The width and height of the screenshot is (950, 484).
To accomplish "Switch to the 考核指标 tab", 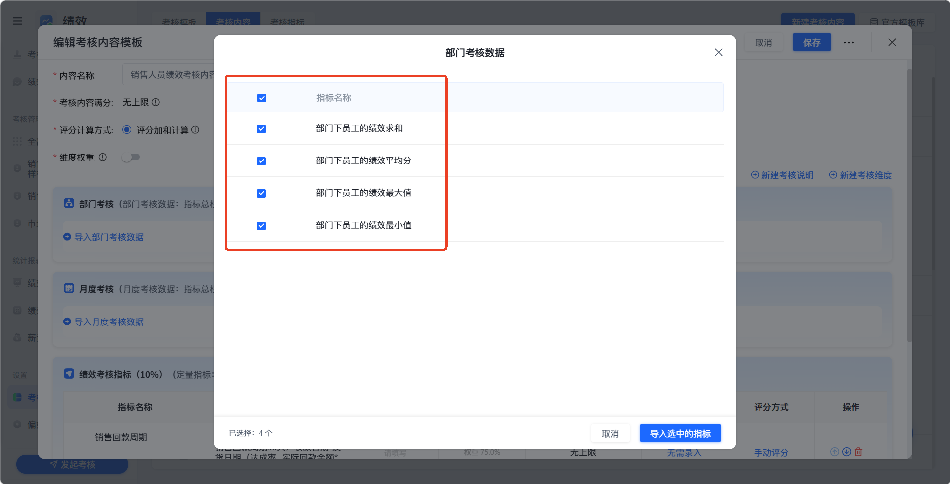I will pyautogui.click(x=287, y=22).
